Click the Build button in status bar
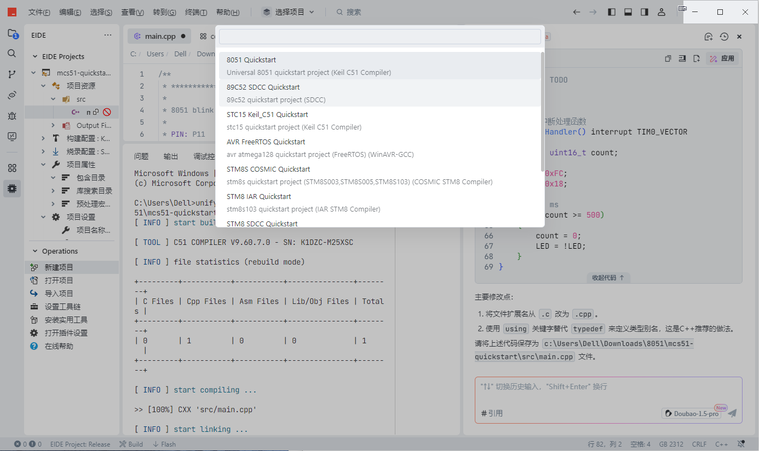 pos(131,444)
